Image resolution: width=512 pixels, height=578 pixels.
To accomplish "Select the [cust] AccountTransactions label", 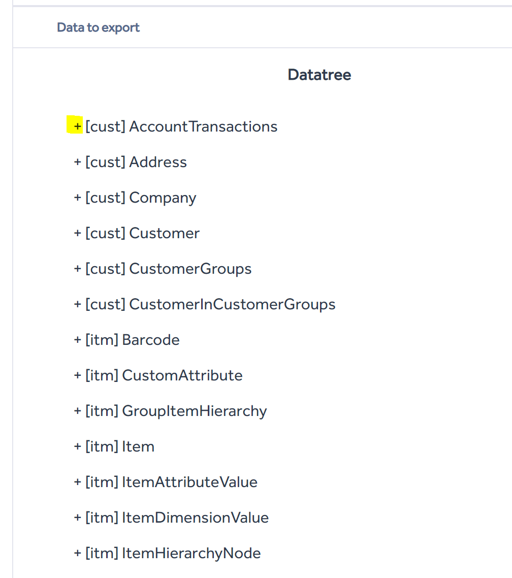I will pos(181,126).
